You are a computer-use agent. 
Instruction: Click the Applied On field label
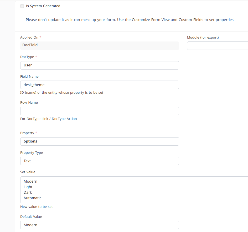tap(29, 38)
